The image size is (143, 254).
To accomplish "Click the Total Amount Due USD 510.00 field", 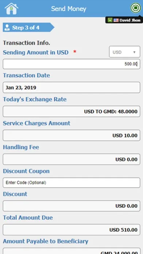I will [71, 230].
